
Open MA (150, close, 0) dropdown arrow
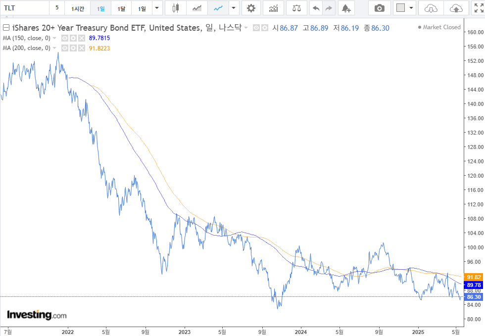(x=54, y=38)
